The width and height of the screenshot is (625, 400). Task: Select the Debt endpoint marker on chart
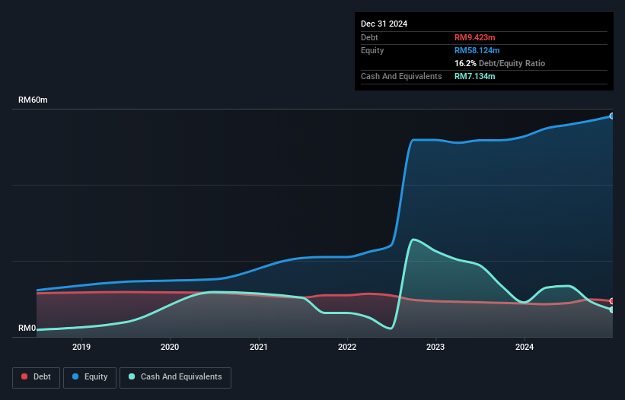(x=612, y=301)
